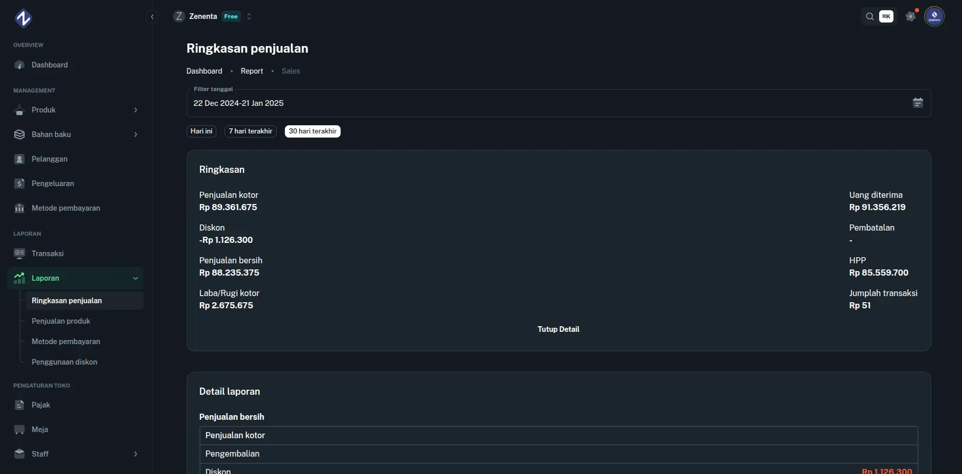Open the workspace switcher next to Zenenta
The image size is (962, 474).
[x=249, y=16]
